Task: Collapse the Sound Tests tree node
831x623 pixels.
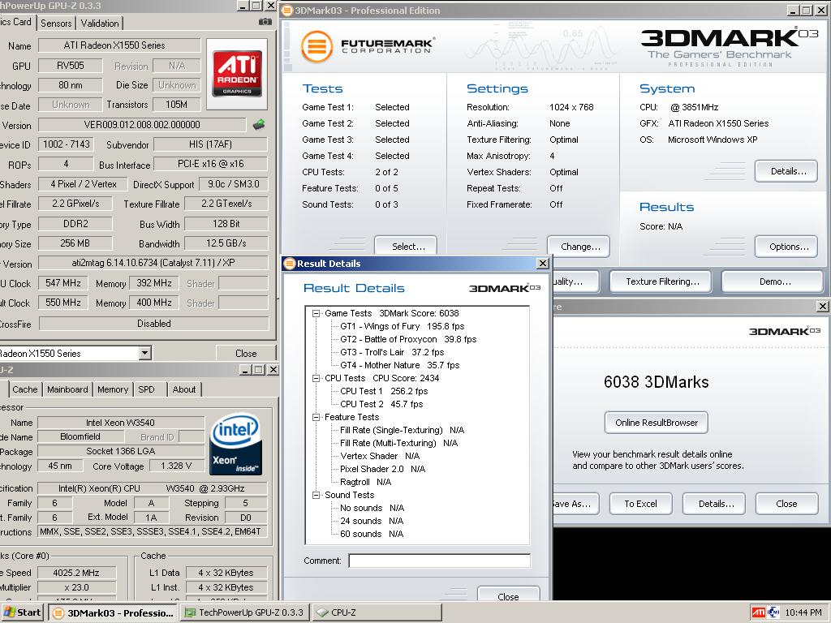Action: click(316, 495)
